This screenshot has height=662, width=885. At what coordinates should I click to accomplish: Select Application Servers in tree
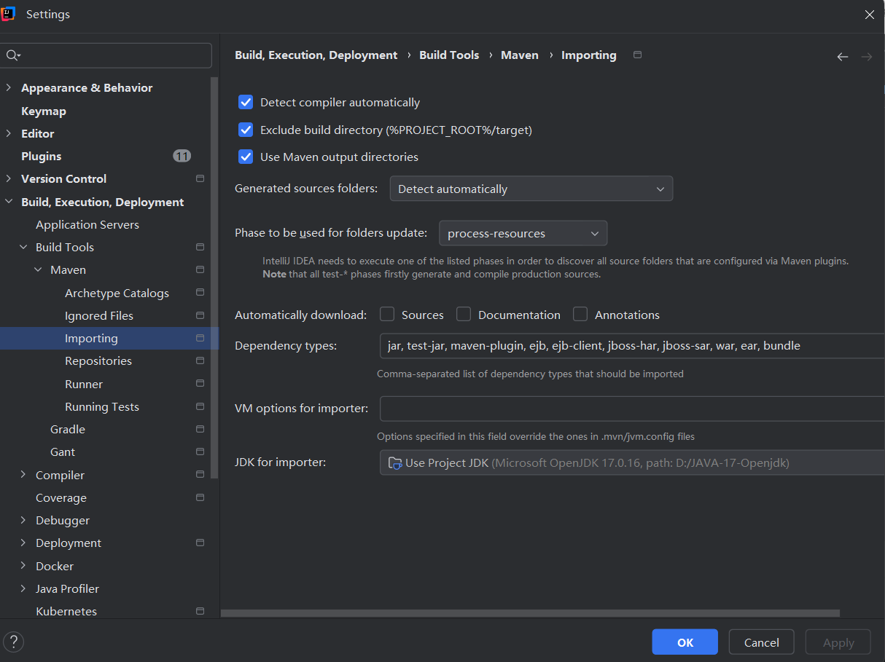87,224
